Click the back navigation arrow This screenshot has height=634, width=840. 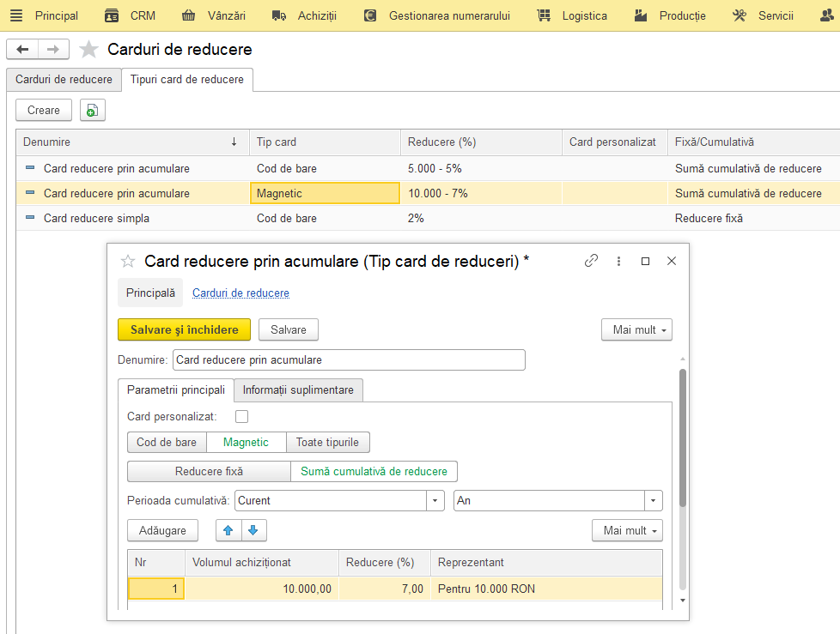click(x=22, y=49)
